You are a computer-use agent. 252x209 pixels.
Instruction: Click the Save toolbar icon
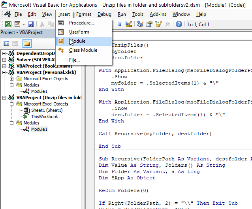31,24
